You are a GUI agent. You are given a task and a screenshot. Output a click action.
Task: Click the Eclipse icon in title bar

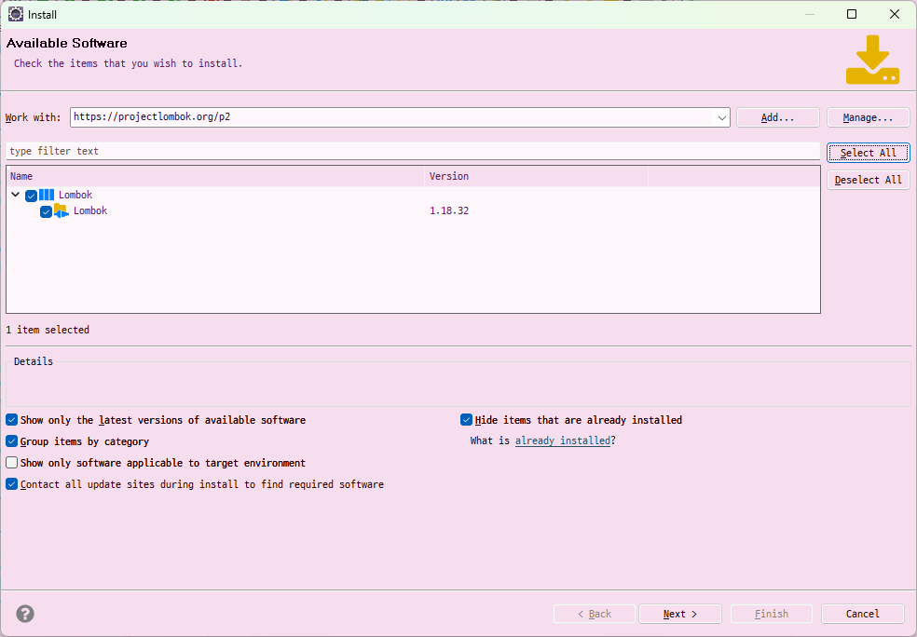coord(16,15)
